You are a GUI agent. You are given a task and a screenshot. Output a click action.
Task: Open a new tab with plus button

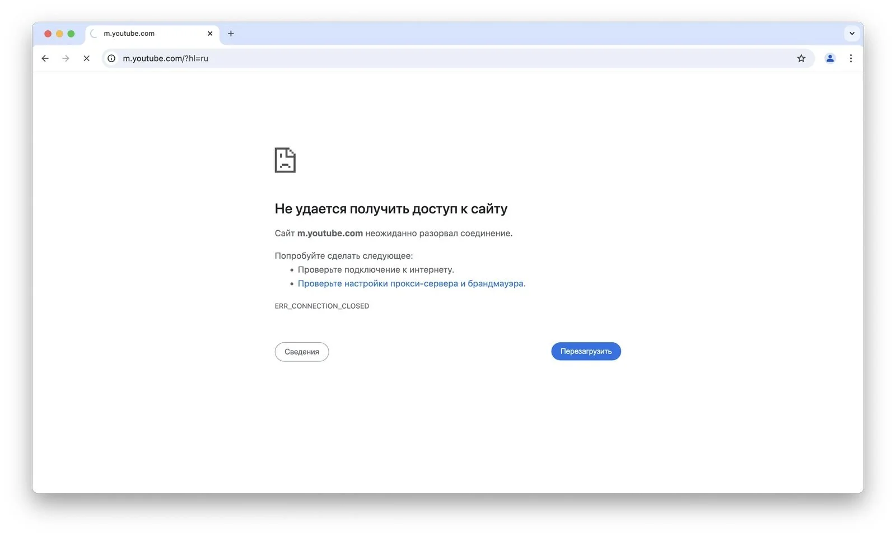231,34
